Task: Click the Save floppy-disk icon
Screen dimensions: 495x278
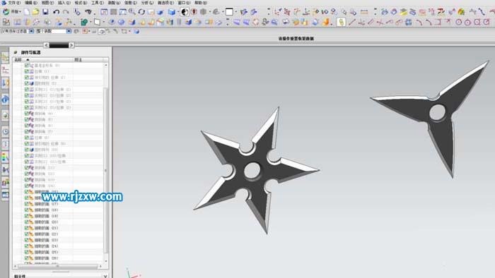Action: (45, 12)
